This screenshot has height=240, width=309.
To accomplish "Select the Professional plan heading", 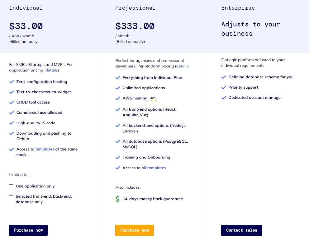I will pos(135,7).
